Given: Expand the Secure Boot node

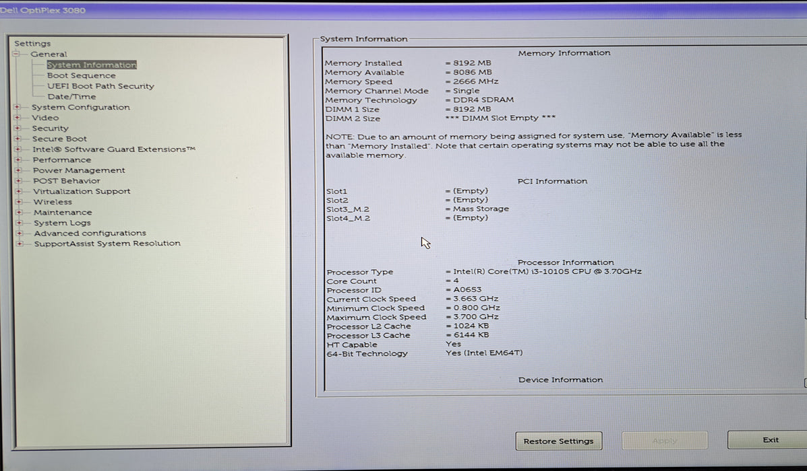Looking at the screenshot, I should (x=18, y=139).
